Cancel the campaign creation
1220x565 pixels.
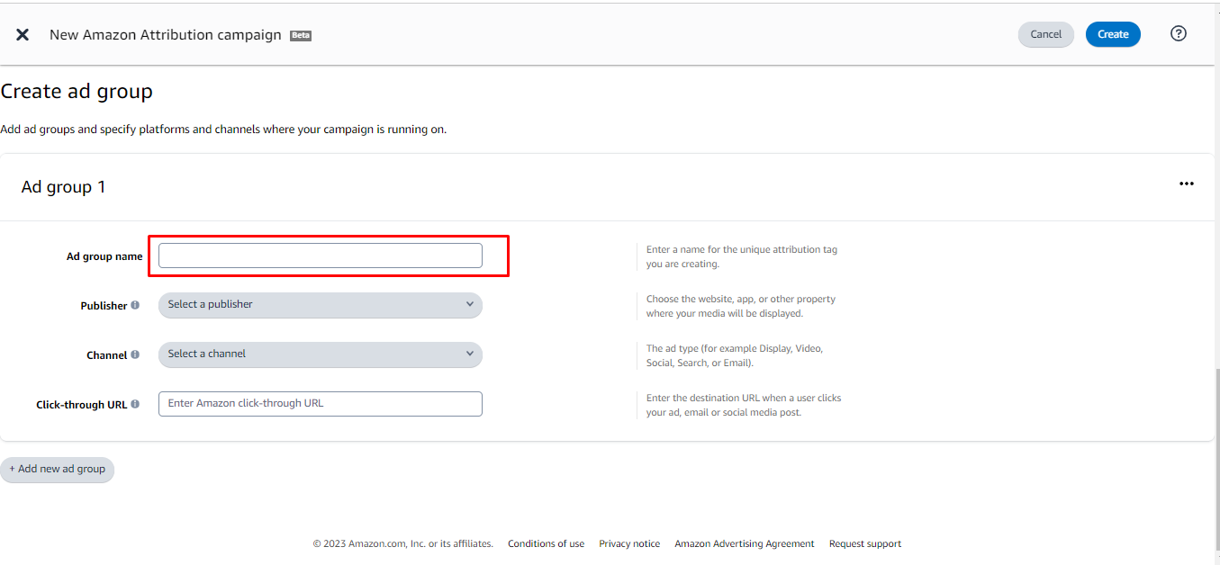coord(1045,34)
